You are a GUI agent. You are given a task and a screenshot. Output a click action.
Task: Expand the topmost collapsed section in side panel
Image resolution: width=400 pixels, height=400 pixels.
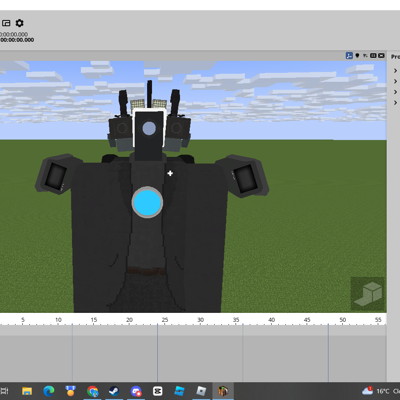tap(396, 71)
